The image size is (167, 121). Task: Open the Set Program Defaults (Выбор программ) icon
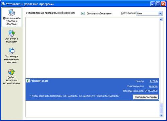[12, 72]
